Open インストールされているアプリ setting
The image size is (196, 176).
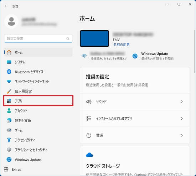click(135, 118)
